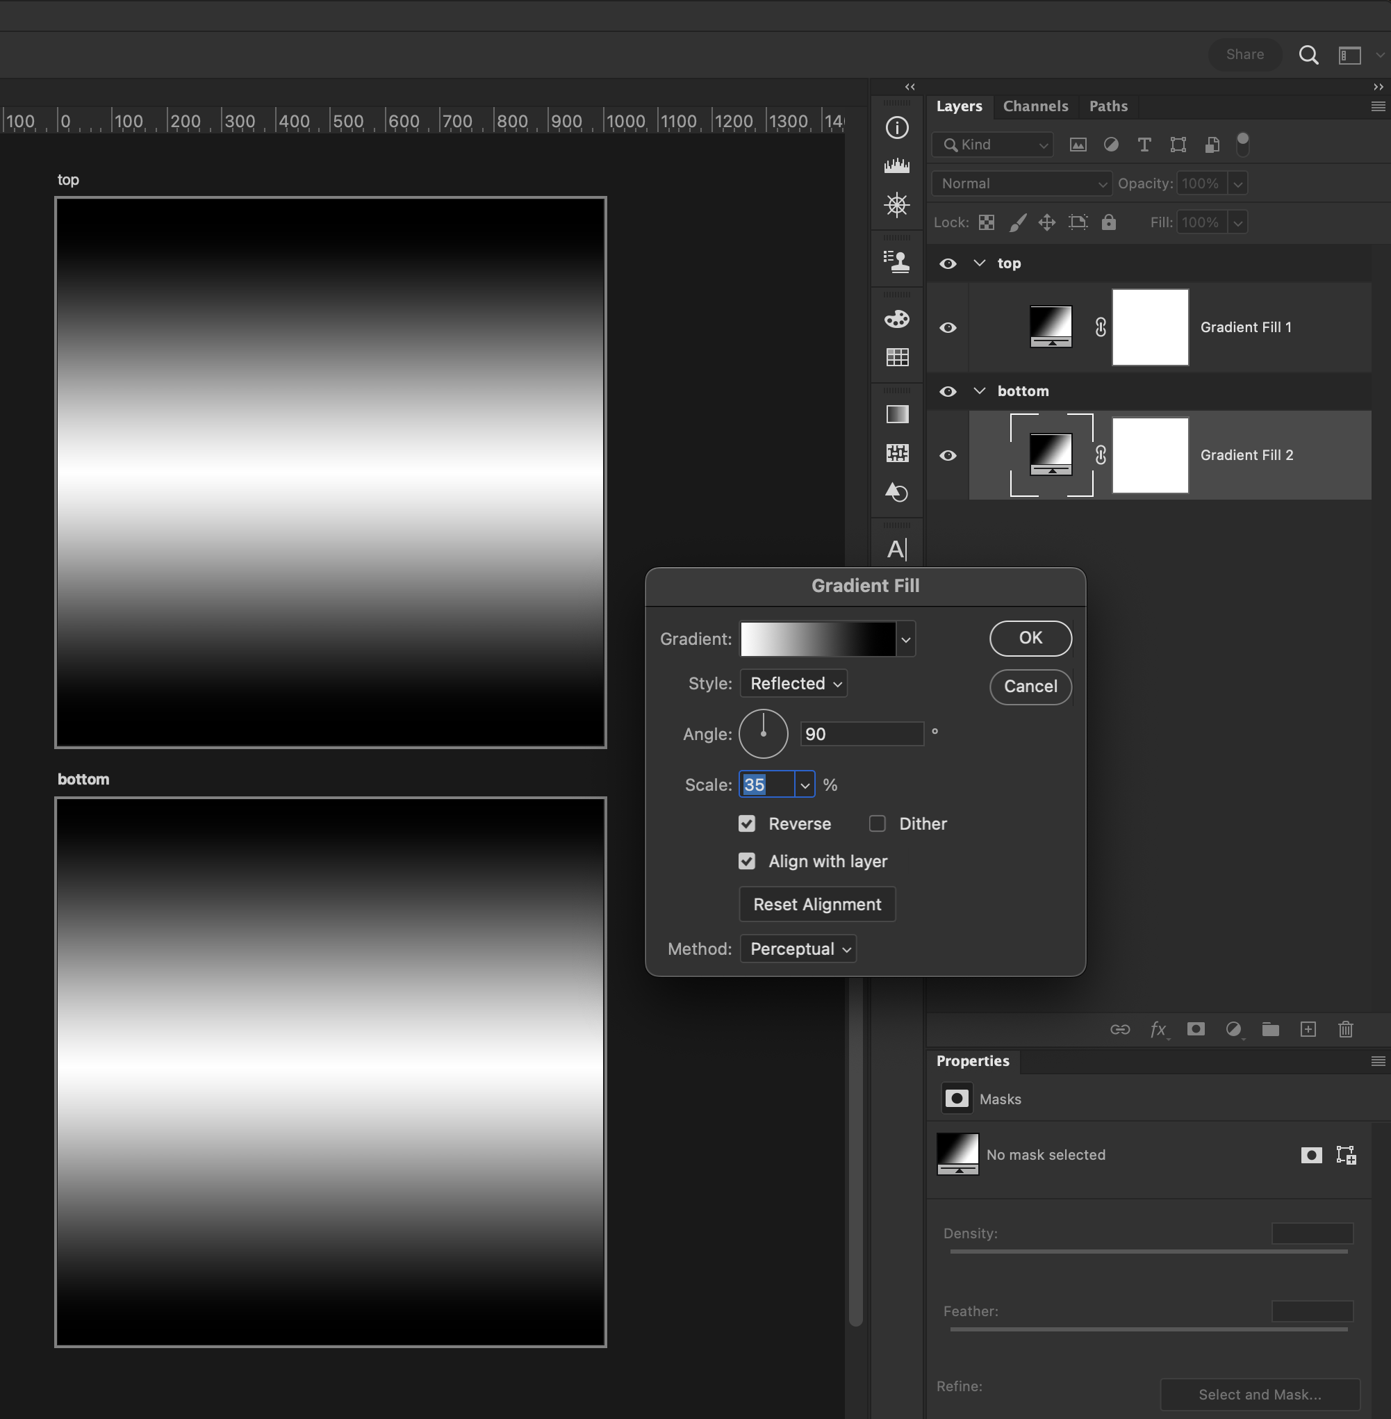
Task: Enable the Dither checkbox
Action: pyautogui.click(x=877, y=823)
